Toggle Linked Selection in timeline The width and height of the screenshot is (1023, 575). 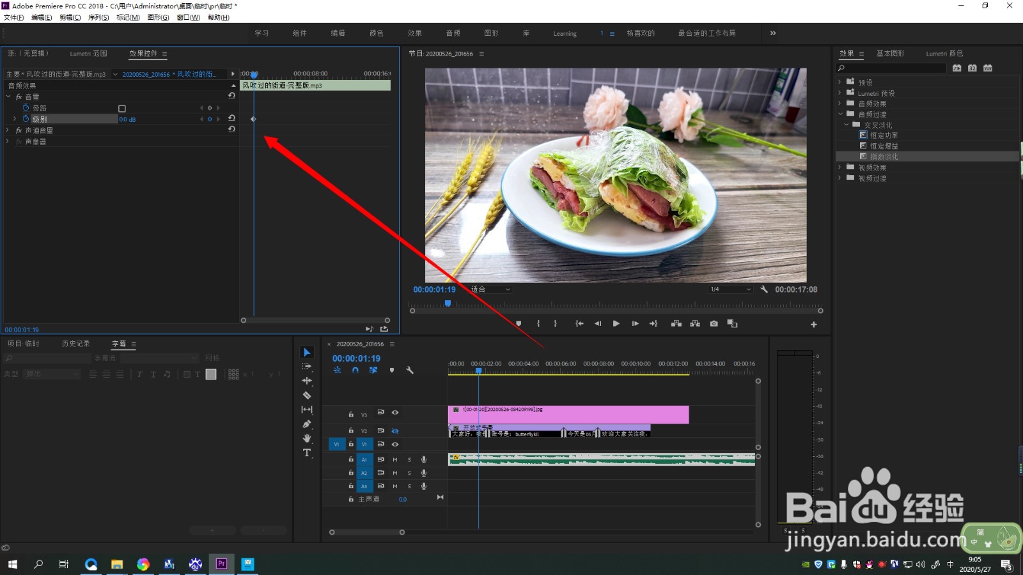[373, 370]
